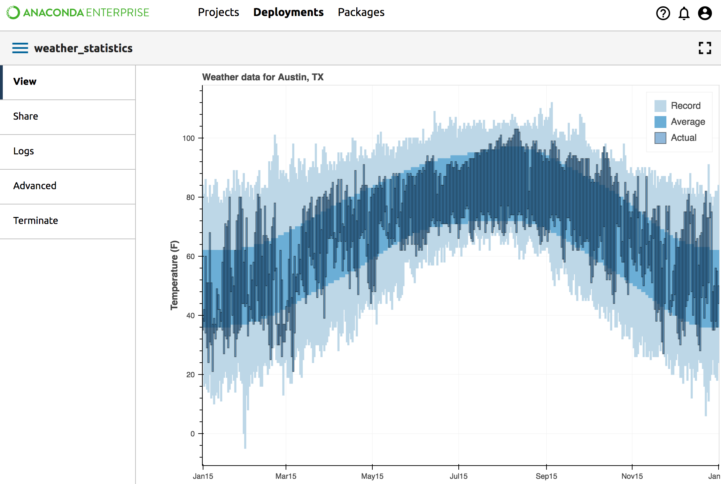Collapse the sidebar using hamburger menu icon

tap(20, 48)
